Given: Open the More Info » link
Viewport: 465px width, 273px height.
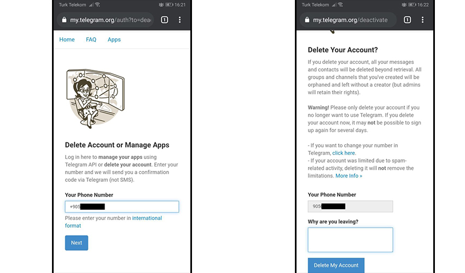Looking at the screenshot, I should [x=348, y=176].
